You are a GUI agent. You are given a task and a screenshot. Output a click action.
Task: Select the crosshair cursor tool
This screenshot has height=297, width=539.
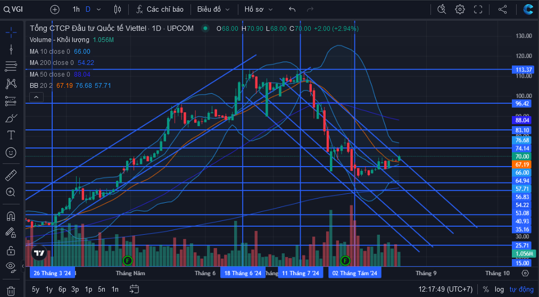tap(11, 34)
